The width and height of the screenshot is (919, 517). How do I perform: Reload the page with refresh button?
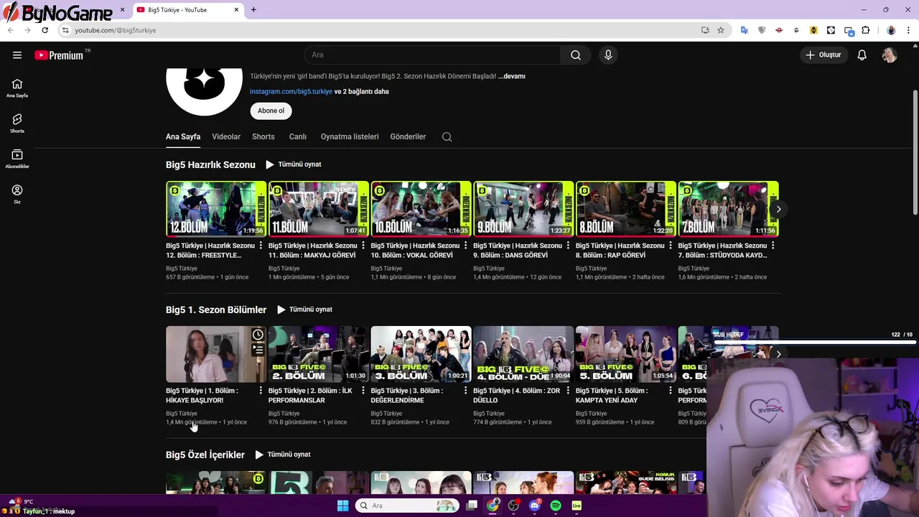pyautogui.click(x=45, y=30)
